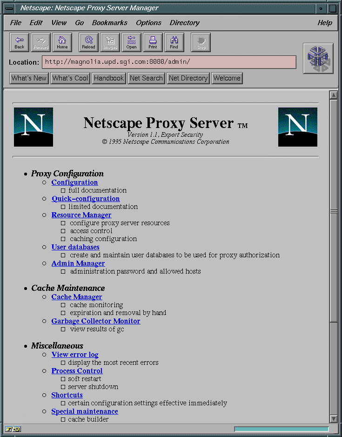Open the Options menu
The height and width of the screenshot is (437, 342).
(148, 23)
